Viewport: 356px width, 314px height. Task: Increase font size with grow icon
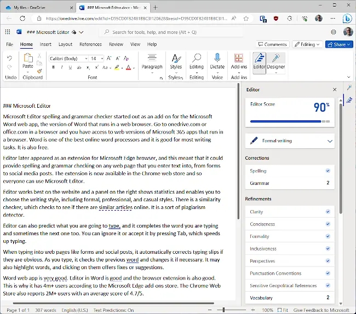(x=109, y=59)
